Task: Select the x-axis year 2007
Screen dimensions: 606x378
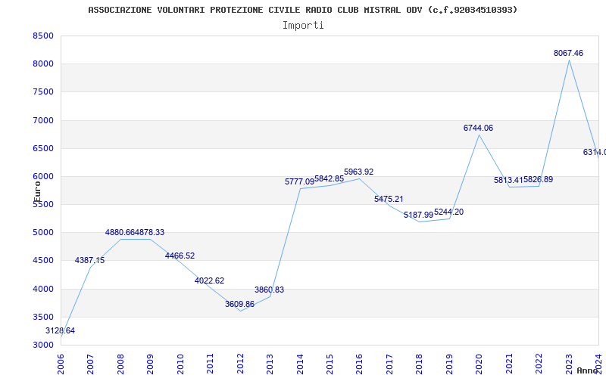Action: [x=90, y=364]
